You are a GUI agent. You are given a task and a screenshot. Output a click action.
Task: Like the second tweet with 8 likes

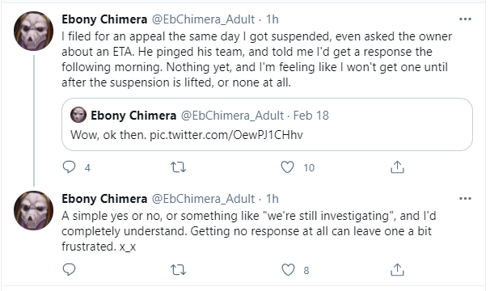[288, 270]
